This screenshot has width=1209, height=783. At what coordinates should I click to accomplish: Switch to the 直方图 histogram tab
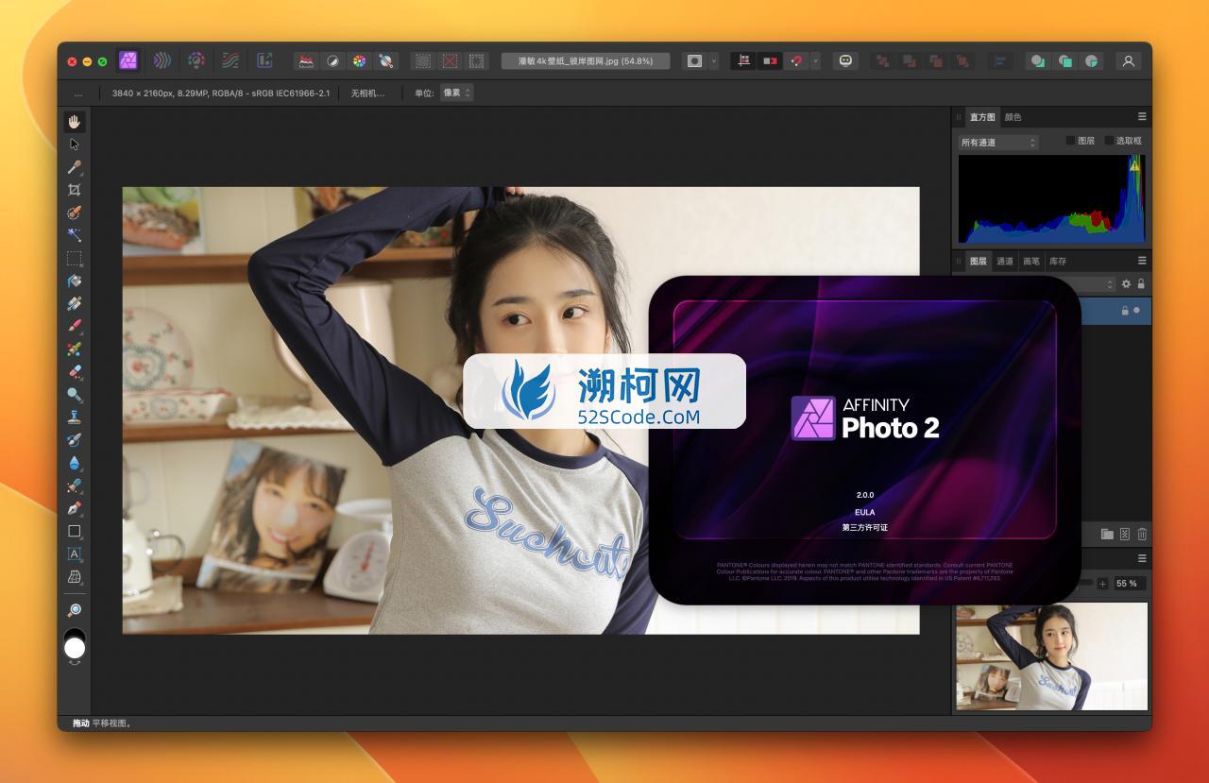coord(982,117)
